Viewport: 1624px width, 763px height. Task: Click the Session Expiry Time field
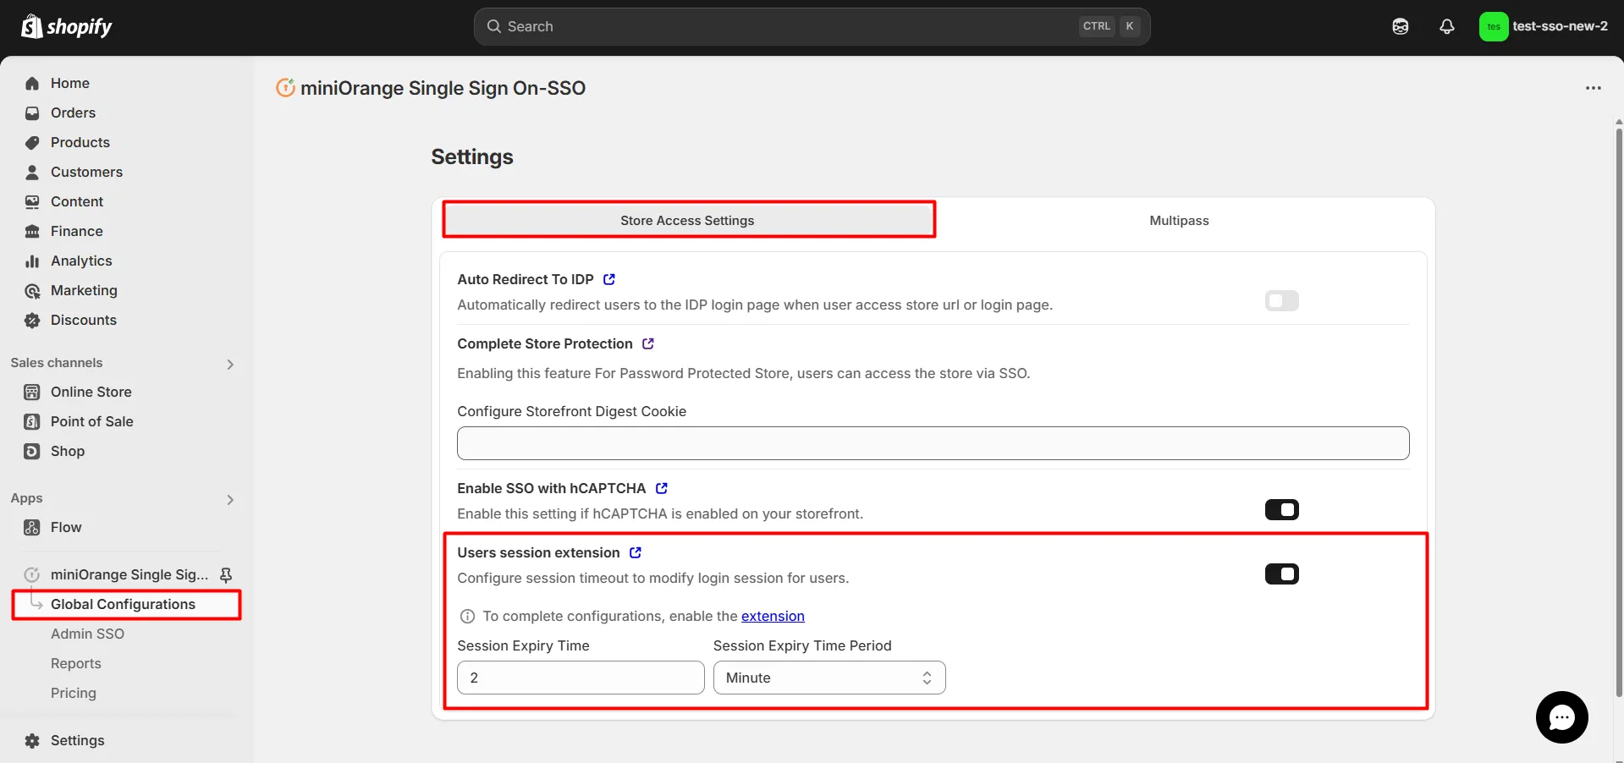point(581,678)
